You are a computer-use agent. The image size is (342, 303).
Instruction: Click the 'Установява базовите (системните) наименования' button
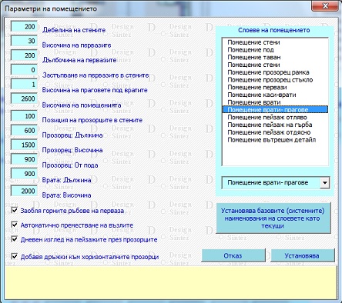point(273,218)
